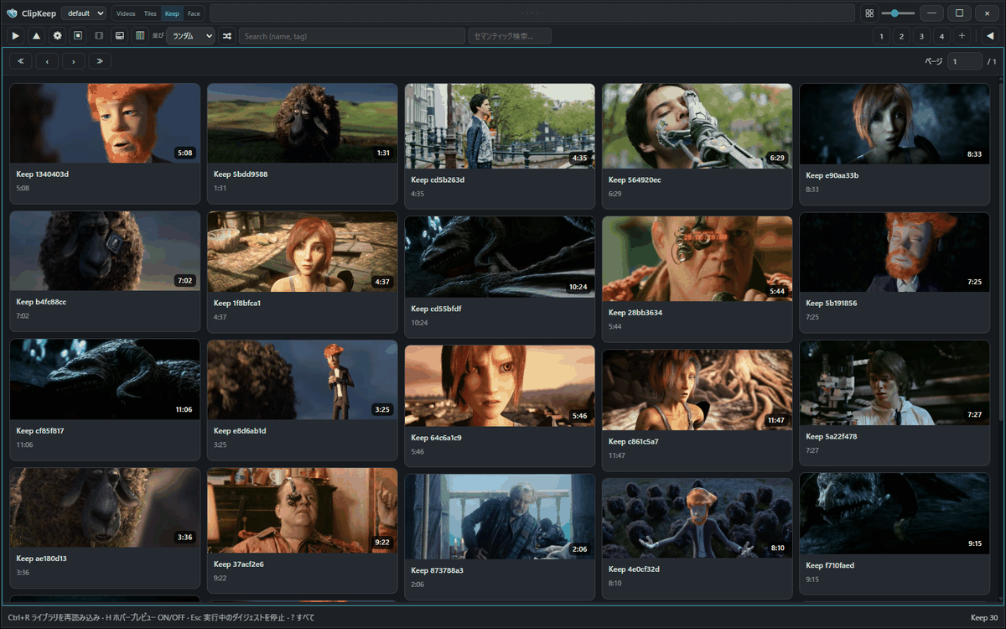Select preset button 4
Screen dimensions: 1006x629
(x=941, y=36)
